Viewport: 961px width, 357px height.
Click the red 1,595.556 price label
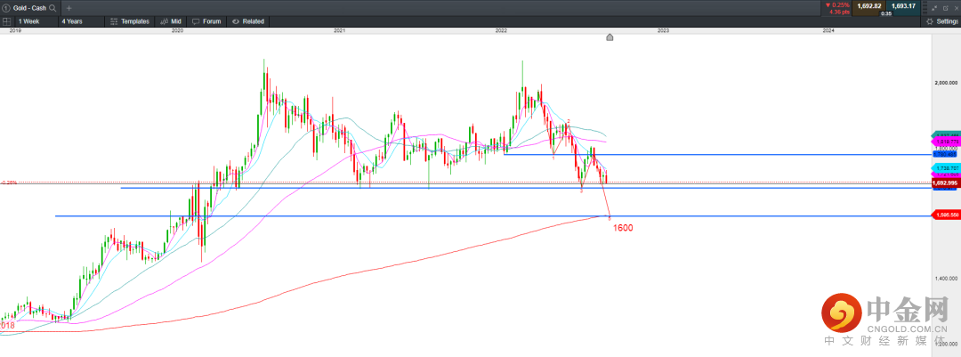(x=945, y=215)
